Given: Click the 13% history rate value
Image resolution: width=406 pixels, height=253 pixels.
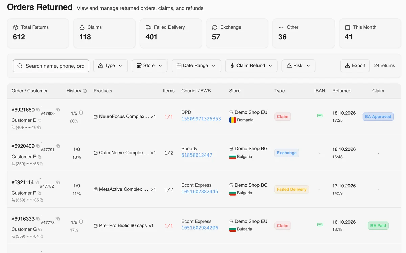Looking at the screenshot, I should tap(76, 157).
